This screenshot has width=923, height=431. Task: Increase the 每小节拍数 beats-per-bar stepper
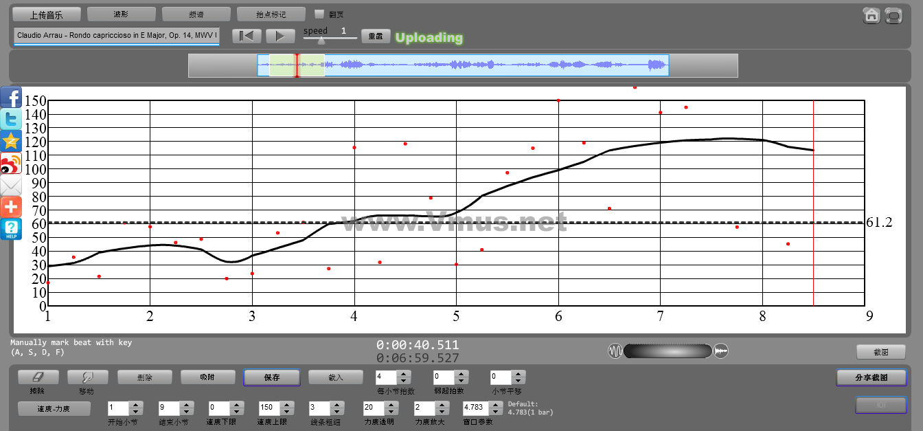click(404, 374)
